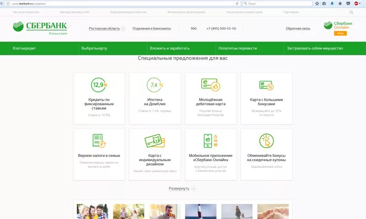The image size is (366, 219).
Task: Open the Pocket shield icon in the toolbar
Action: pyautogui.click(x=348, y=4)
